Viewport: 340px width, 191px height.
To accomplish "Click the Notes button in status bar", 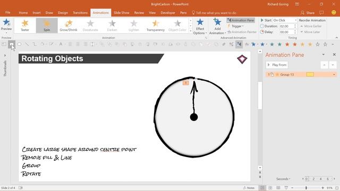I will (x=249, y=188).
